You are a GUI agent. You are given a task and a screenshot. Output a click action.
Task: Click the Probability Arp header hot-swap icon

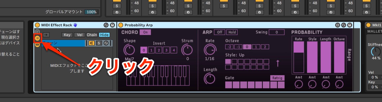(x=344, y=25)
